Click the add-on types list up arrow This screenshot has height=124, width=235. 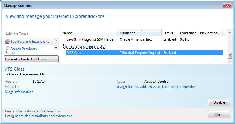[56, 40]
